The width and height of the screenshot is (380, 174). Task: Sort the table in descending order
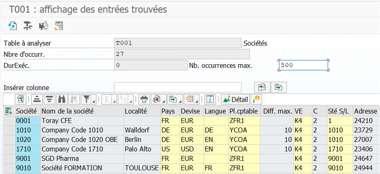pyautogui.click(x=49, y=99)
